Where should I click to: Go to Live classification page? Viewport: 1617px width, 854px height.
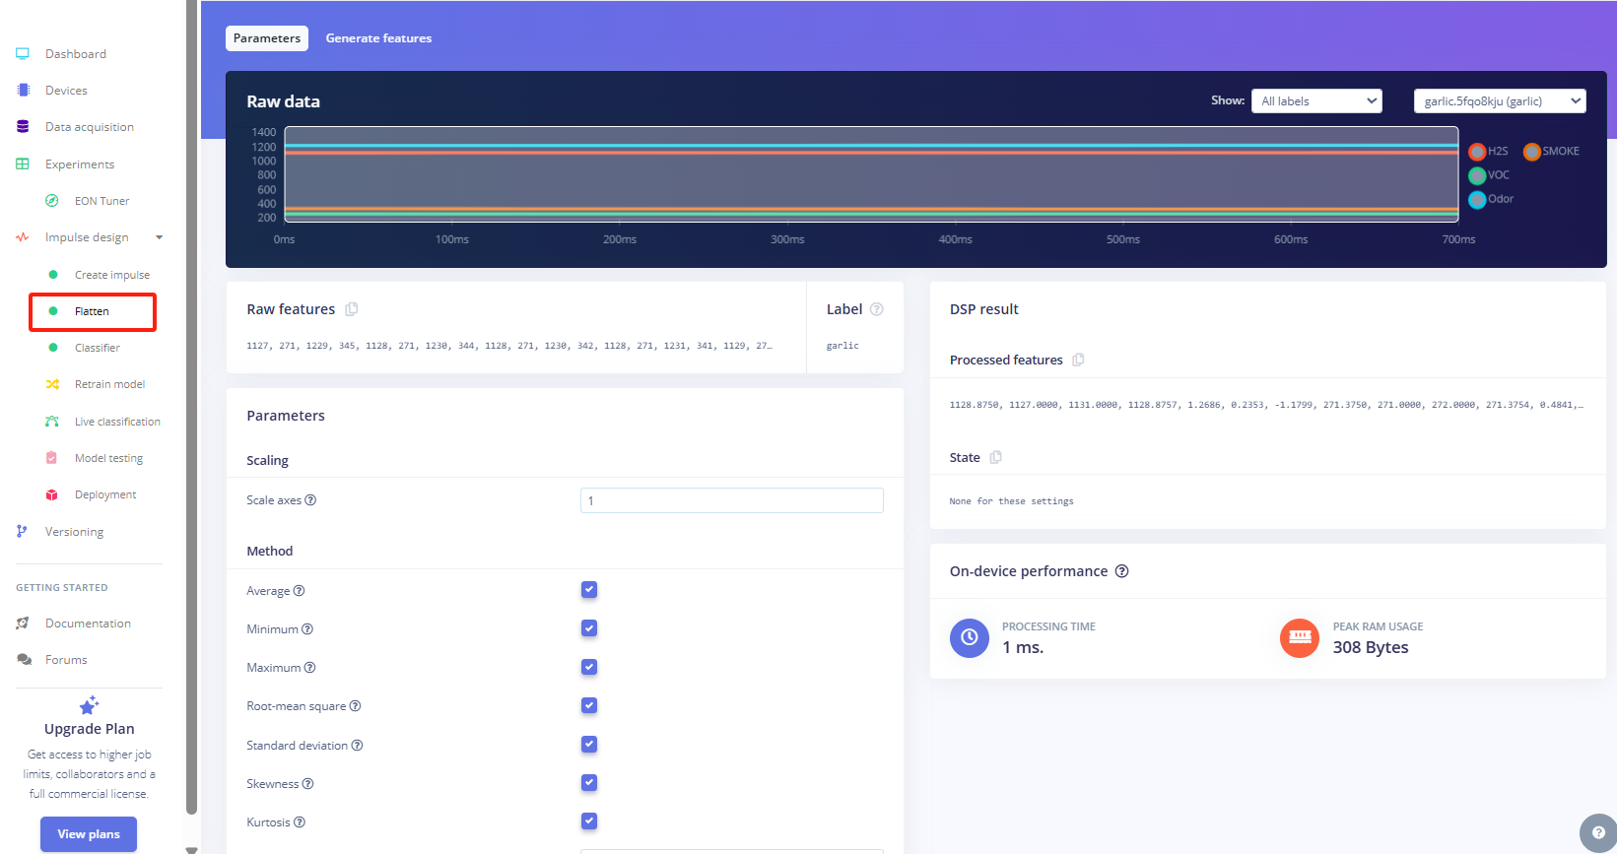coord(117,422)
